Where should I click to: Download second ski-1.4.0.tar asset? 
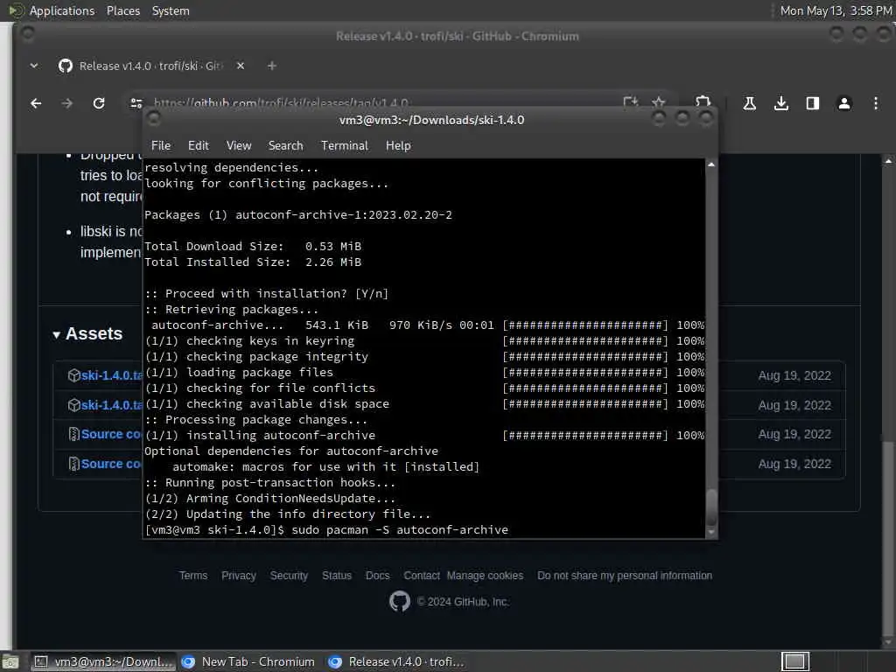111,405
